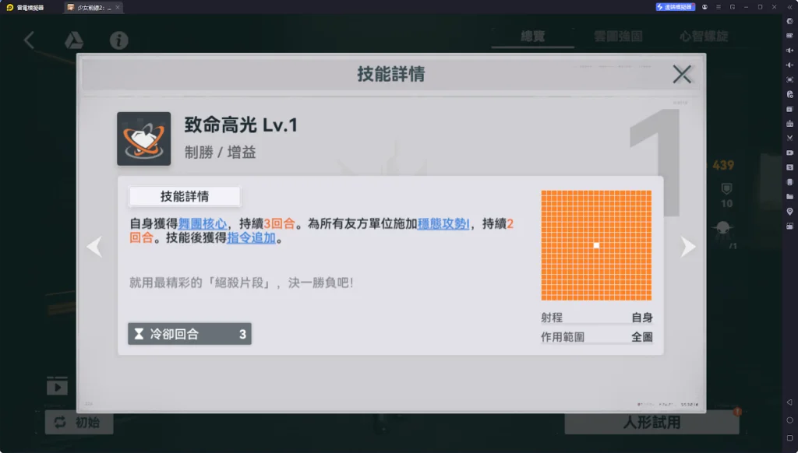Select the 技能詳情 sub-tab label
This screenshot has height=453, width=798.
[185, 196]
